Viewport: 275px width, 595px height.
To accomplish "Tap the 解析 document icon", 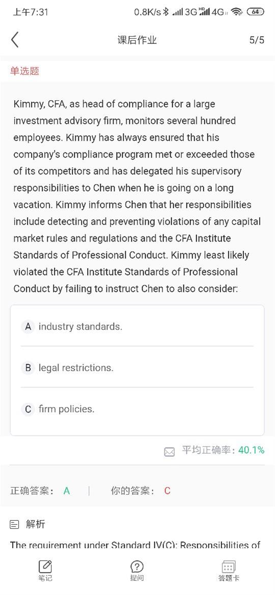I will point(14,525).
